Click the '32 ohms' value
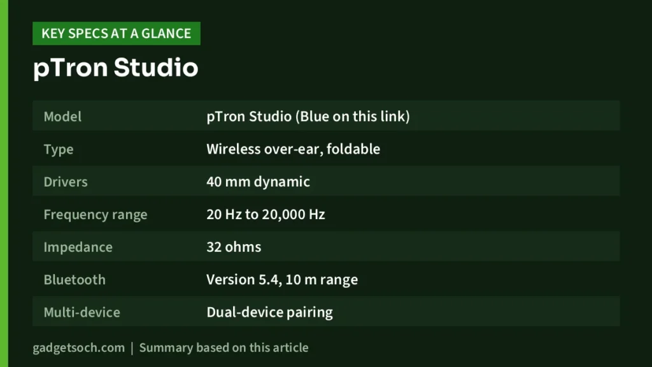 tap(234, 247)
